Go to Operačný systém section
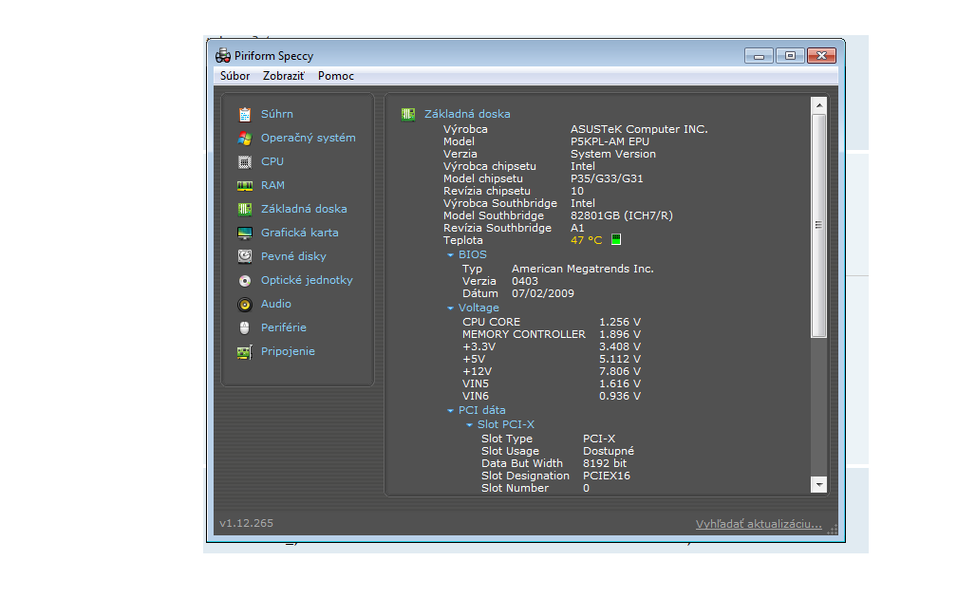This screenshot has width=957, height=598. pos(309,138)
